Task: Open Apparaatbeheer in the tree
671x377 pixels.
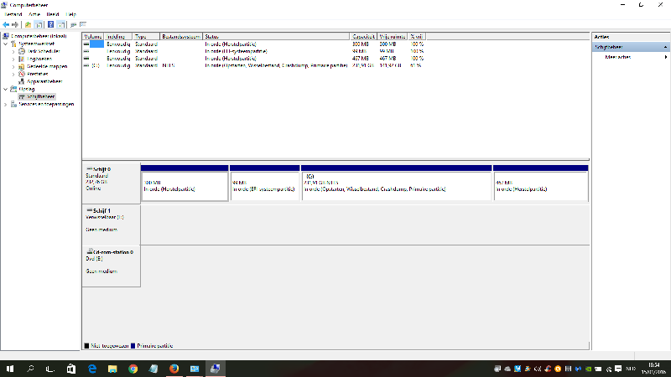Action: pos(44,81)
